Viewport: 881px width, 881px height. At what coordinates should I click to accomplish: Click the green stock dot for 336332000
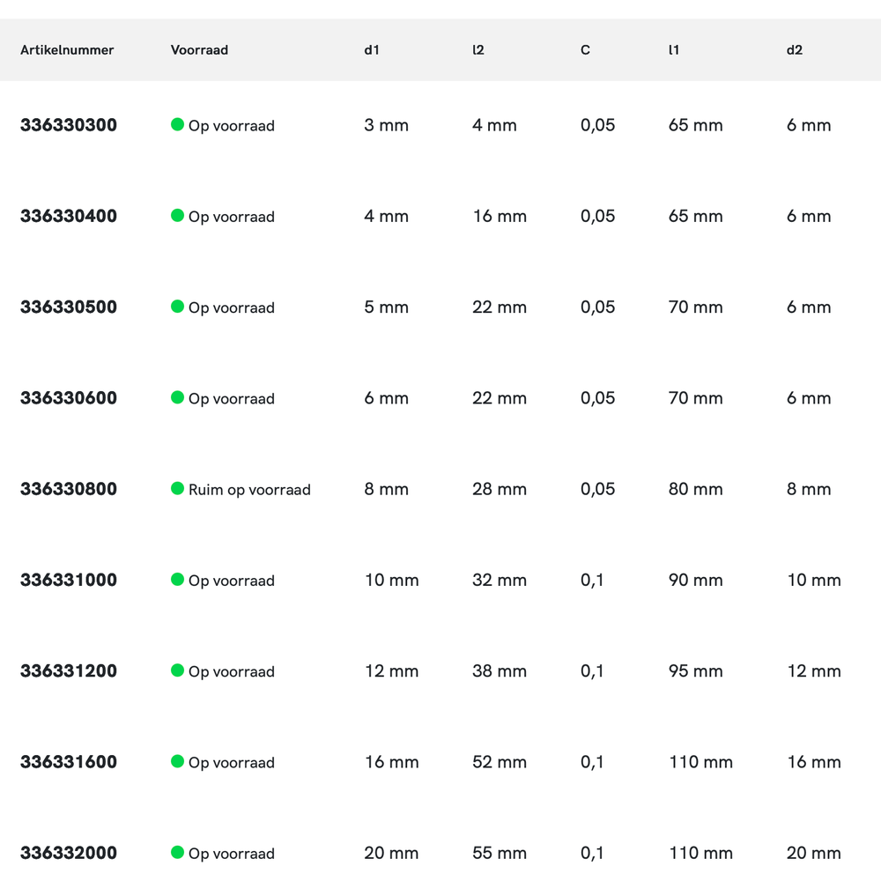177,852
